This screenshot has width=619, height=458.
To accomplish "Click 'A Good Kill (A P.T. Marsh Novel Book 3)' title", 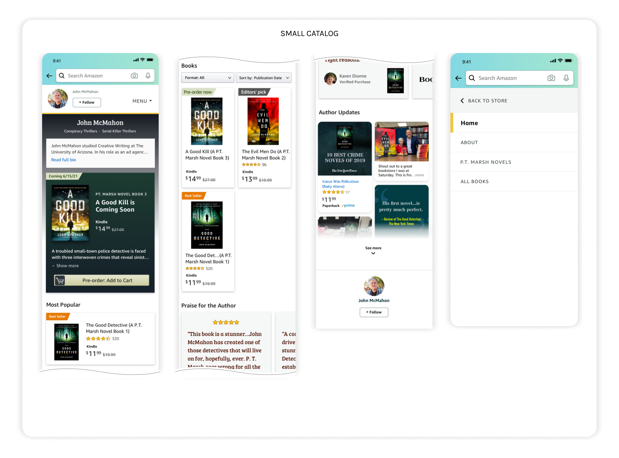I will tap(207, 155).
